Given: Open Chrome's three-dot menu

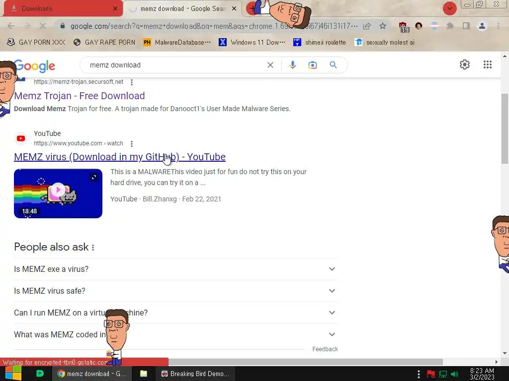Looking at the screenshot, I should 498,26.
